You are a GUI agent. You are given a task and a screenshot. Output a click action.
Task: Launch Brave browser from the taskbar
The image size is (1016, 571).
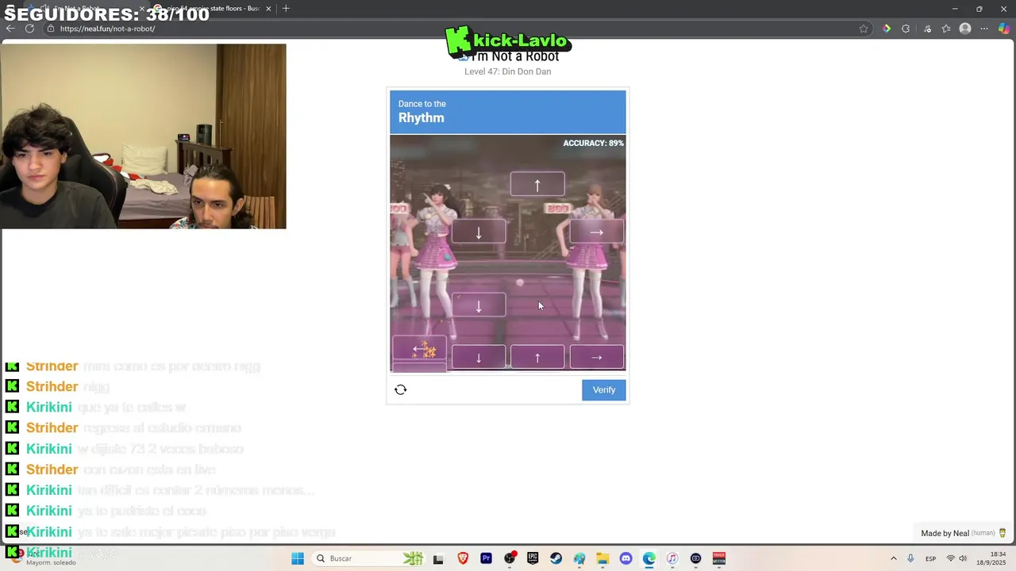click(x=463, y=558)
